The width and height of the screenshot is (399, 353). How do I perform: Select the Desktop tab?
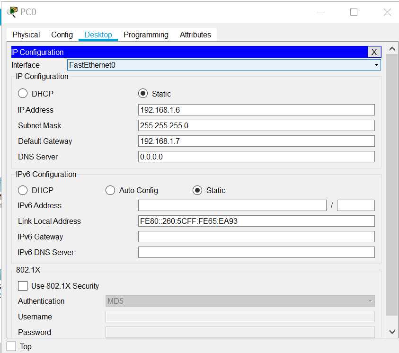[x=98, y=35]
